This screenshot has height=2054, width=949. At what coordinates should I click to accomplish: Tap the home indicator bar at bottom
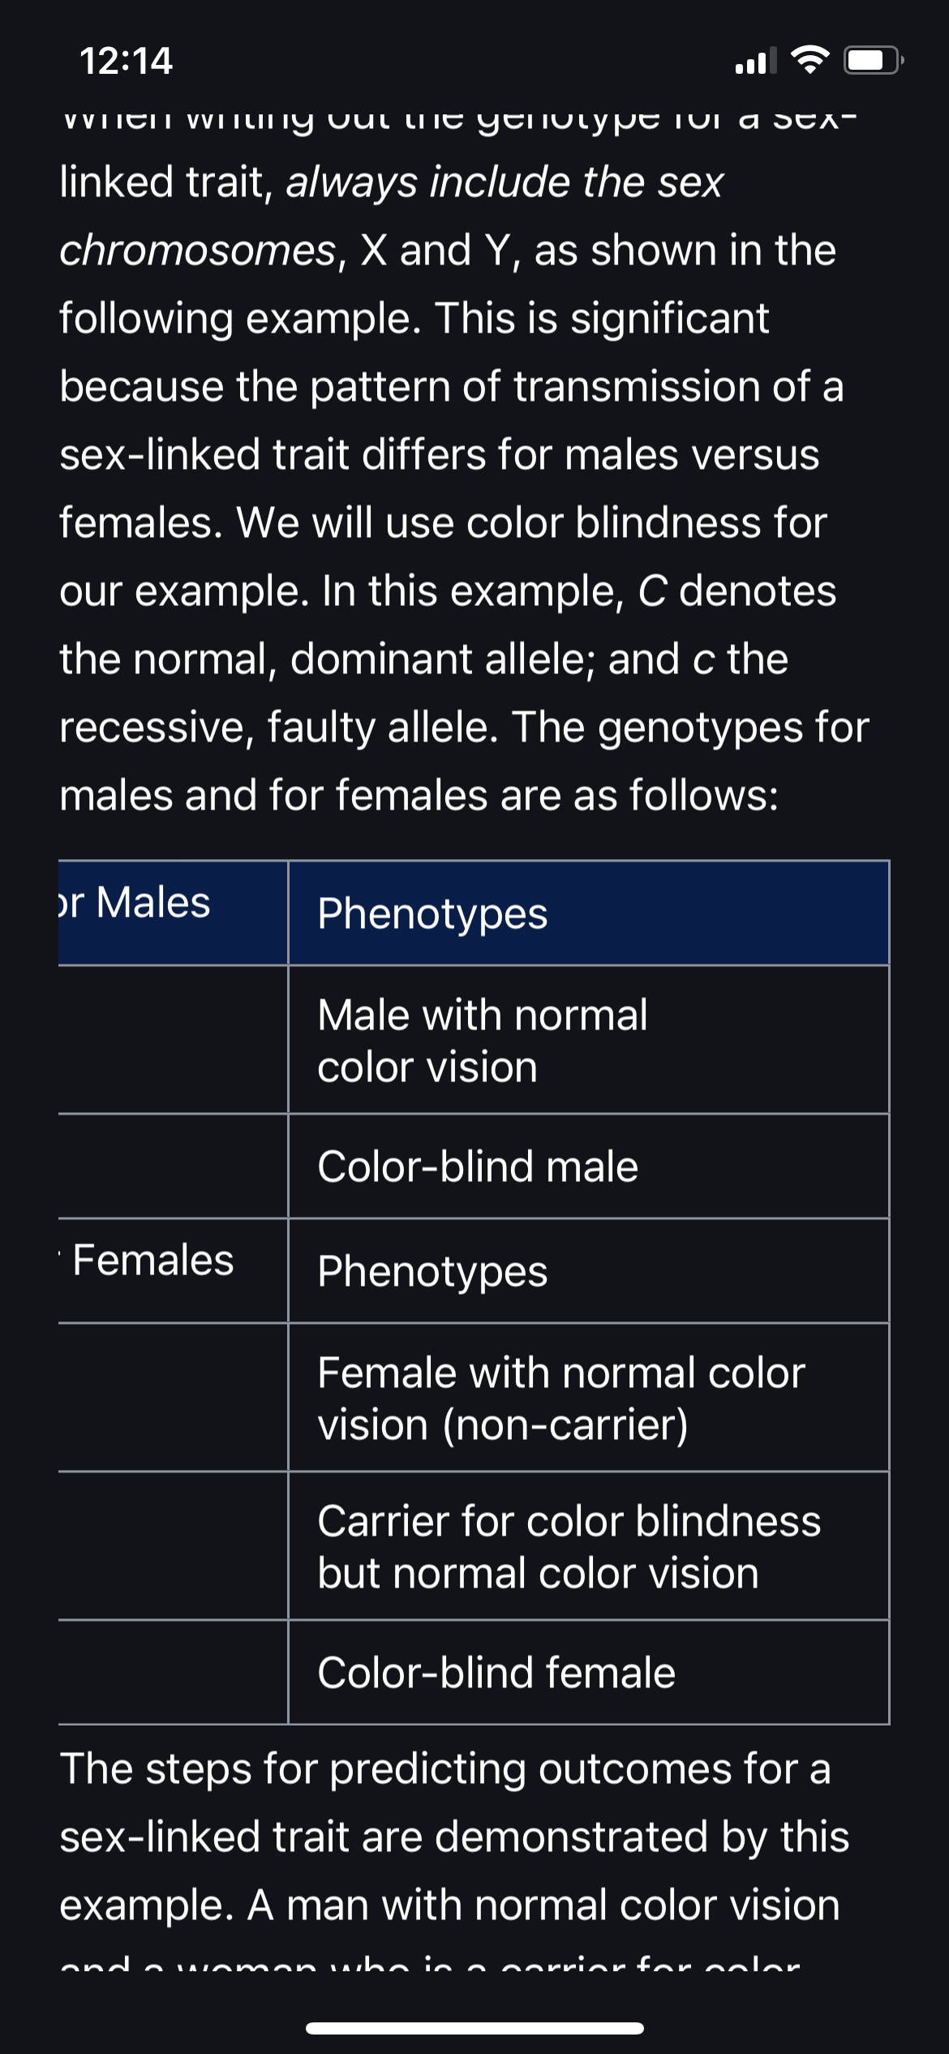pyautogui.click(x=474, y=2028)
